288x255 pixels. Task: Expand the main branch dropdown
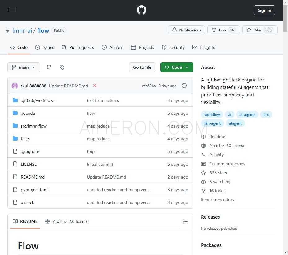point(24,67)
